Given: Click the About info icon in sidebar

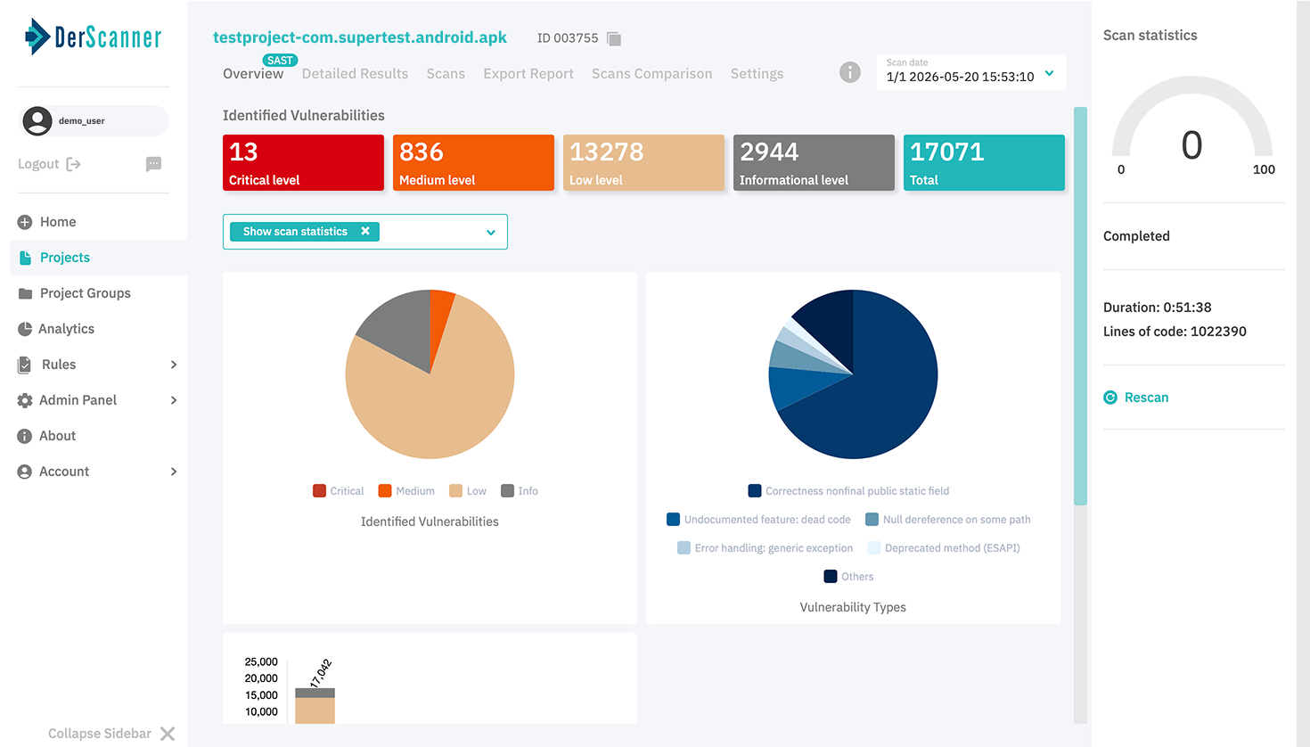Looking at the screenshot, I should 25,436.
